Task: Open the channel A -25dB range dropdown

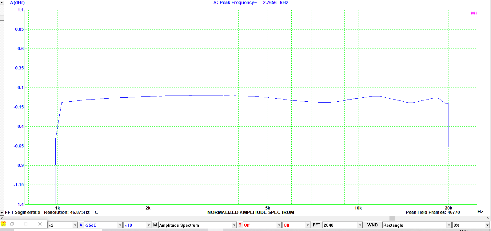Action: pos(120,225)
